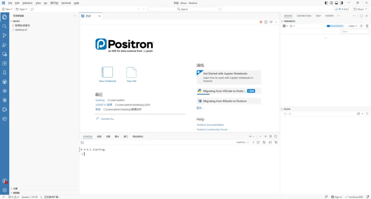Image resolution: width=371 pixels, height=199 pixels.
Task: Close the welcome editor tab
Action: [99, 16]
